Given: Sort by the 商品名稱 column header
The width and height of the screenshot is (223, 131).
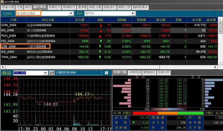Looking at the screenshot, I should 48,20.
